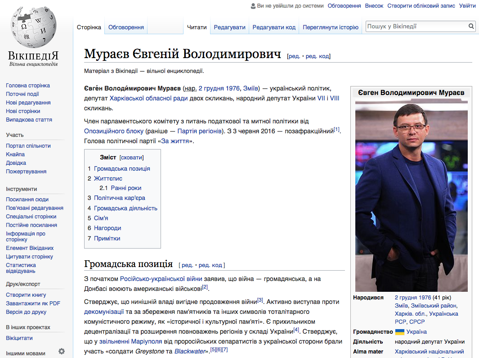Collapse contents with сховати toggle
The image size is (479, 358).
pyautogui.click(x=131, y=158)
